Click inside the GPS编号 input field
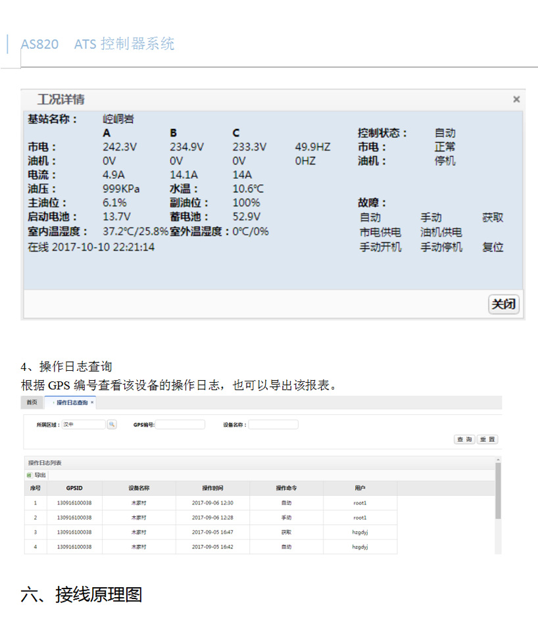Image resolution: width=538 pixels, height=628 pixels. [x=183, y=424]
